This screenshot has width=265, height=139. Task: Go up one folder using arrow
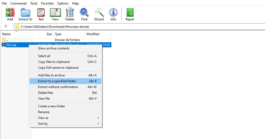(6, 26)
